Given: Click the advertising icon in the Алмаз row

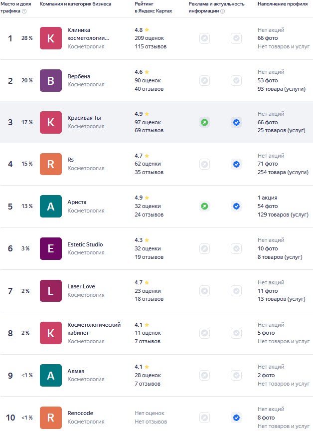Looking at the screenshot, I should [x=204, y=375].
